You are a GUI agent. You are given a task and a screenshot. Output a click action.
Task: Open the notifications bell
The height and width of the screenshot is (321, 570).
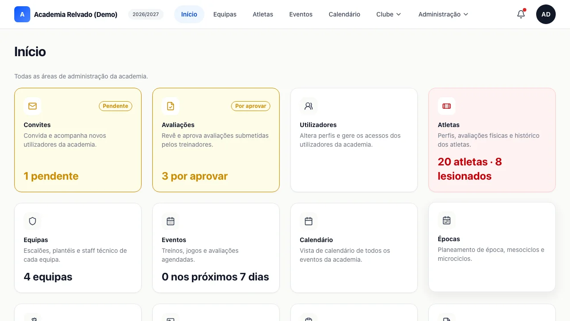(521, 14)
